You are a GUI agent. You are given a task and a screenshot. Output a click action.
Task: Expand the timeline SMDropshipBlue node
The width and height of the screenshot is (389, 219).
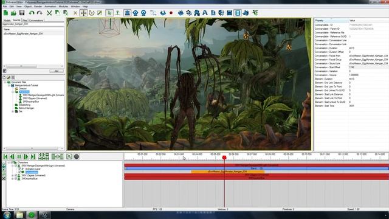pyautogui.click(x=12, y=178)
